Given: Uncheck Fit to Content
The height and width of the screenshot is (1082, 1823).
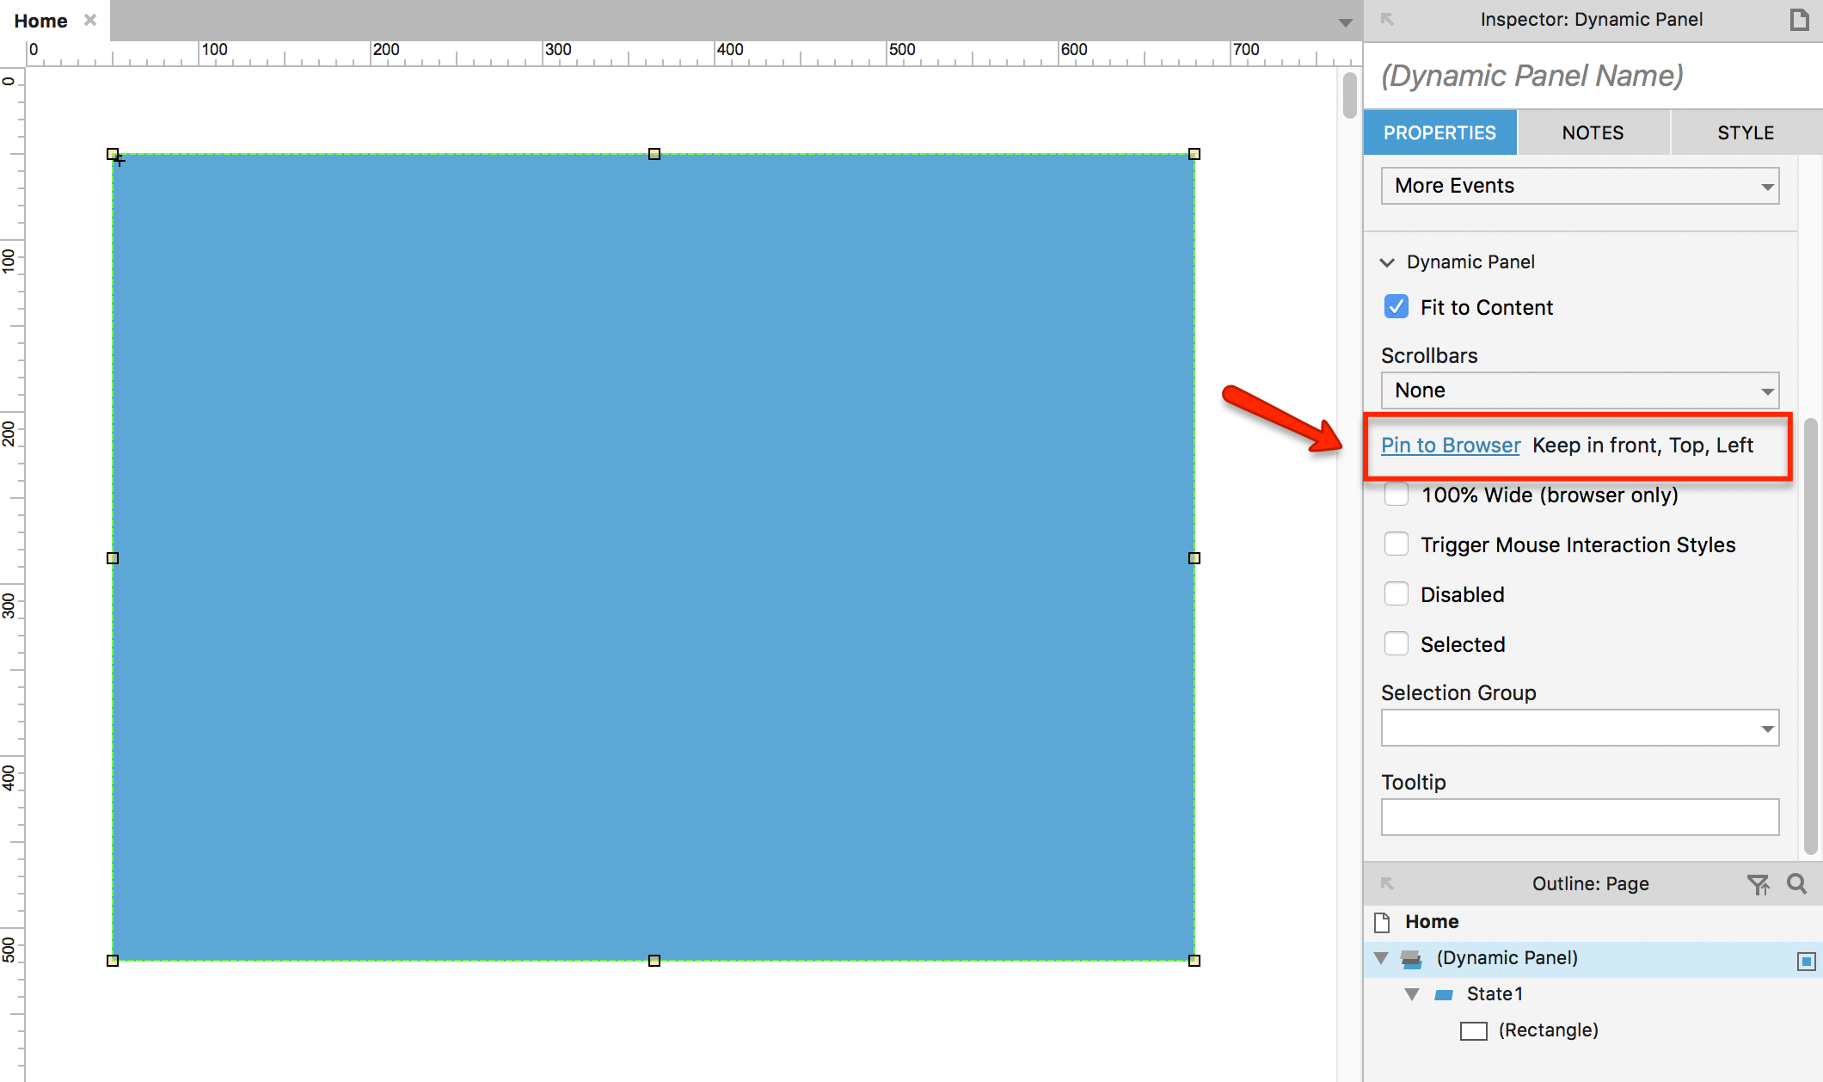Looking at the screenshot, I should coord(1396,306).
